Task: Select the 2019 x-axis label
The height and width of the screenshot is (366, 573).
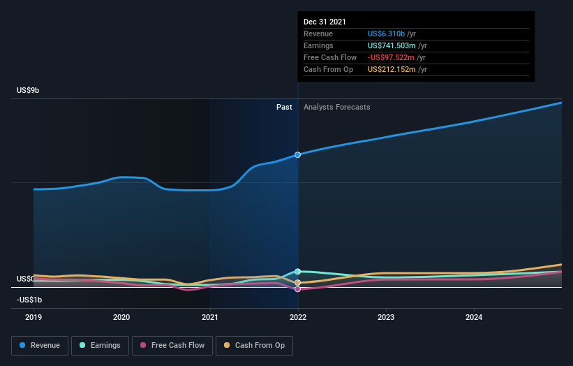Action: 34,317
